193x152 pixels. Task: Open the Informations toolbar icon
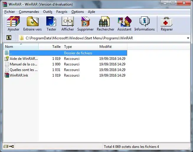pos(145,21)
